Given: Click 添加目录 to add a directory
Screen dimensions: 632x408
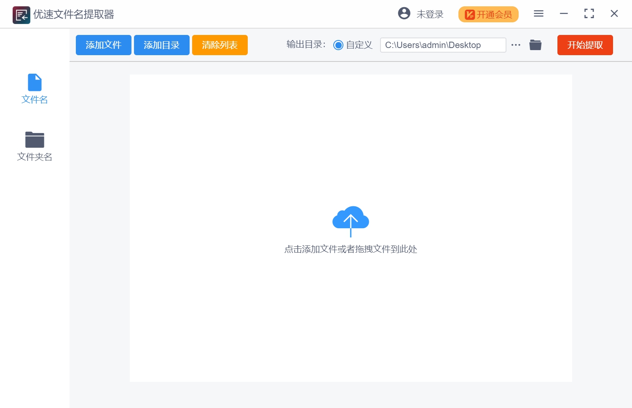Looking at the screenshot, I should 161,45.
